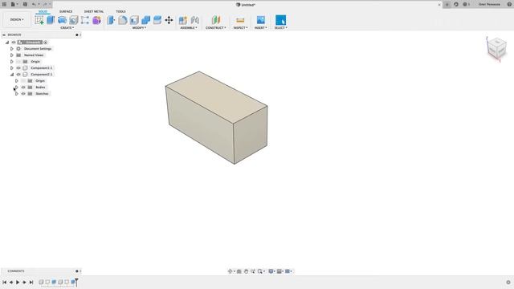Select the rectangular Pattern tool icon
Screen dimensions: 514x289
(85, 20)
